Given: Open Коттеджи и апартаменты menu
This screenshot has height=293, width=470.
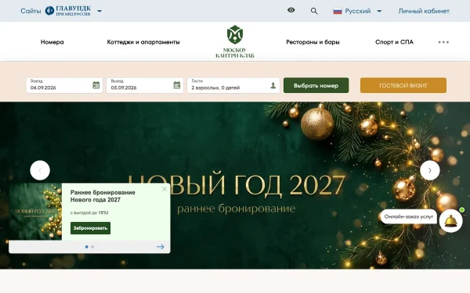Looking at the screenshot, I should pos(143,42).
